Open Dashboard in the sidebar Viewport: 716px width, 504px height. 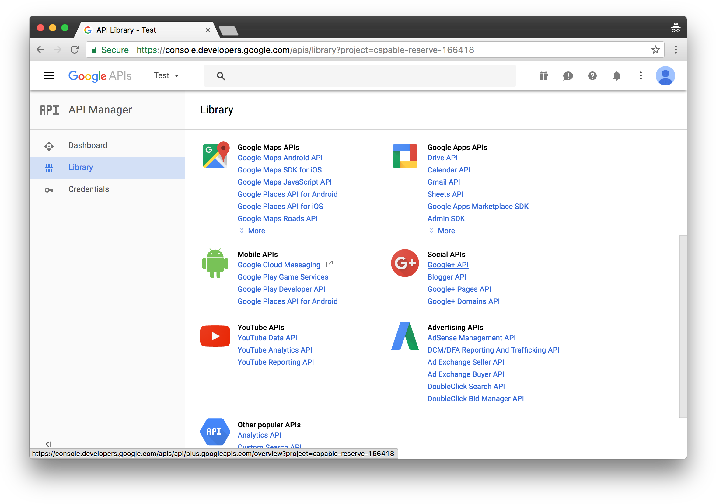tap(107, 146)
